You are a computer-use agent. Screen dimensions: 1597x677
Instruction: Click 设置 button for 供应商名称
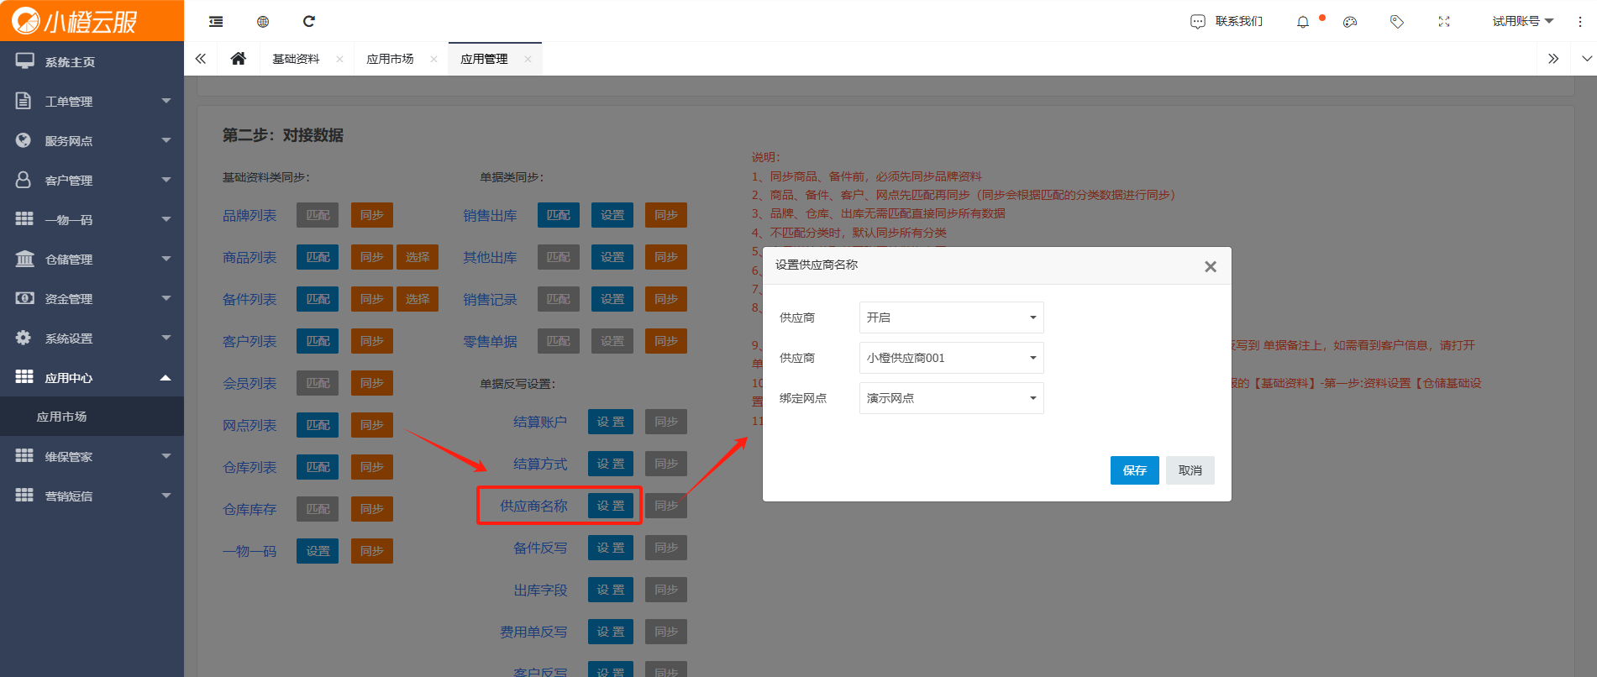[x=611, y=506]
